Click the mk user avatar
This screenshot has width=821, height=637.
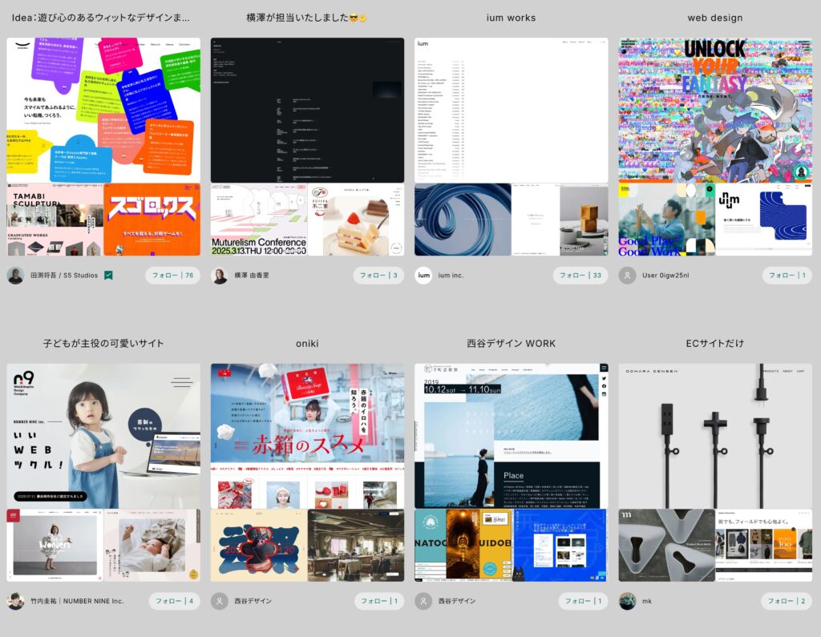[627, 601]
